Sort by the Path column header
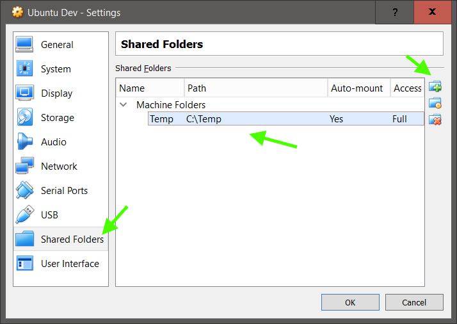Image resolution: width=457 pixels, height=324 pixels. coord(256,88)
